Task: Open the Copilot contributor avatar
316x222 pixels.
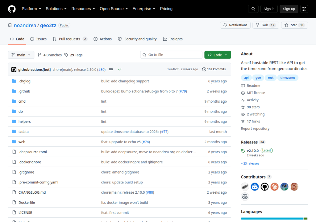Action: click(245, 196)
